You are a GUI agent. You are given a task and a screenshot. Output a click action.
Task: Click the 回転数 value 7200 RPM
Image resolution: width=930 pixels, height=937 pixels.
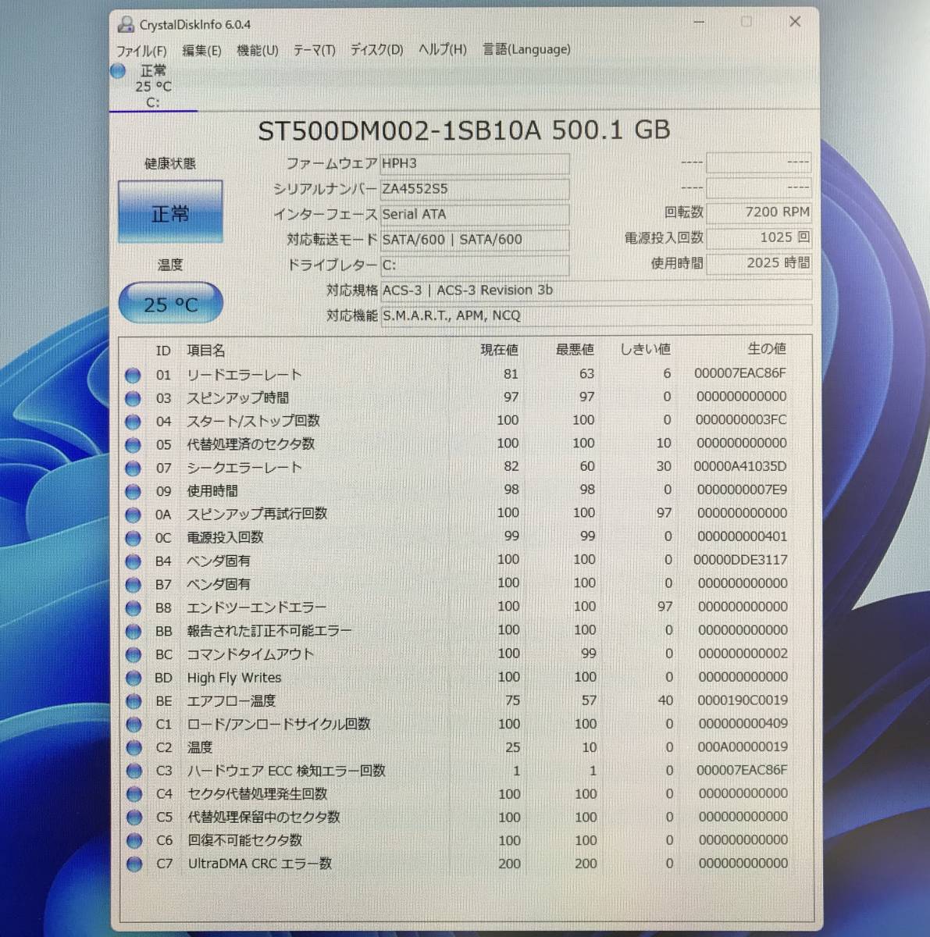coord(759,212)
